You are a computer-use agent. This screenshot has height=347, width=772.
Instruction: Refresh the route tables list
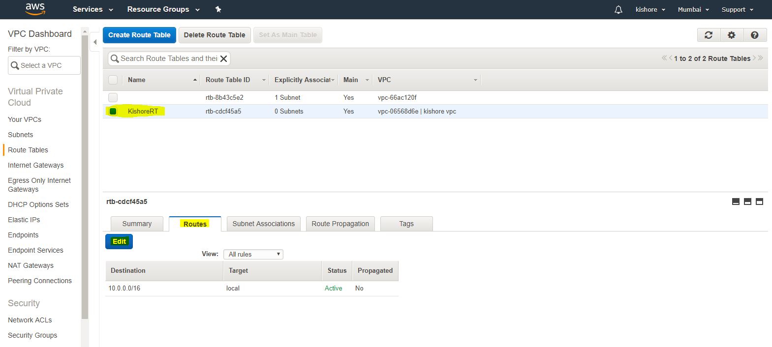point(709,35)
